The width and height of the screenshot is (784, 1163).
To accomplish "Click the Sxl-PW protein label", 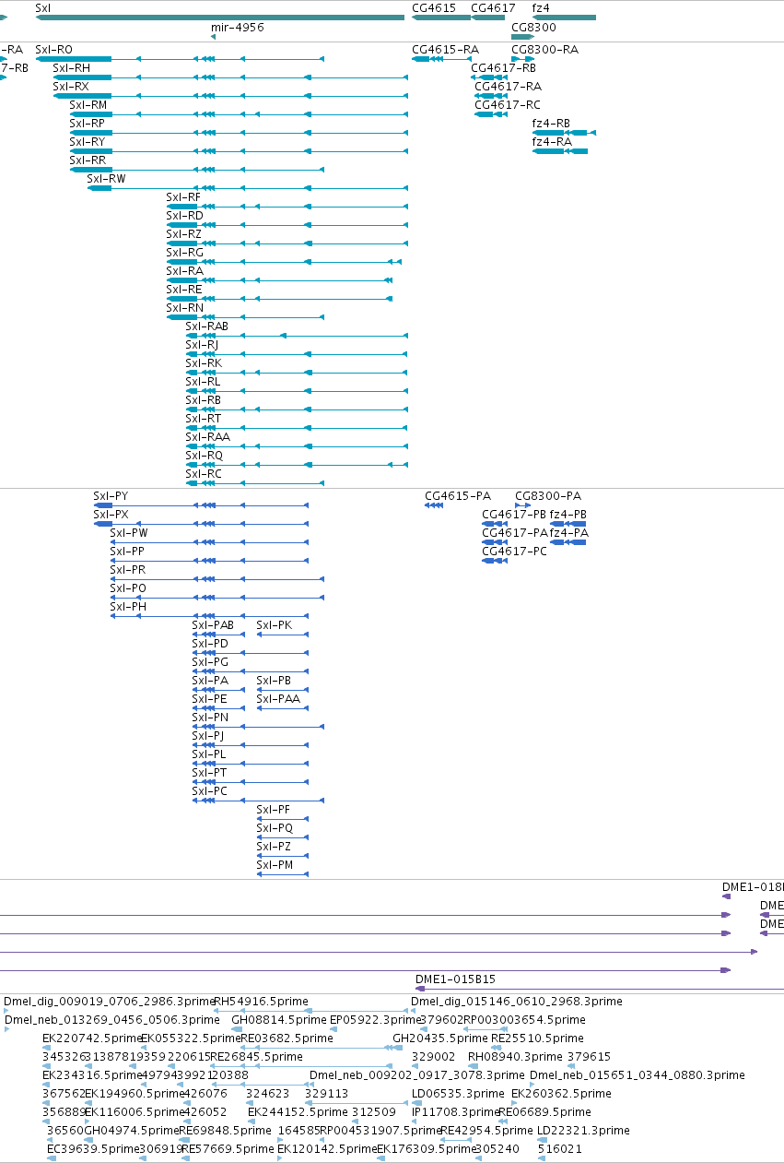I will [129, 533].
